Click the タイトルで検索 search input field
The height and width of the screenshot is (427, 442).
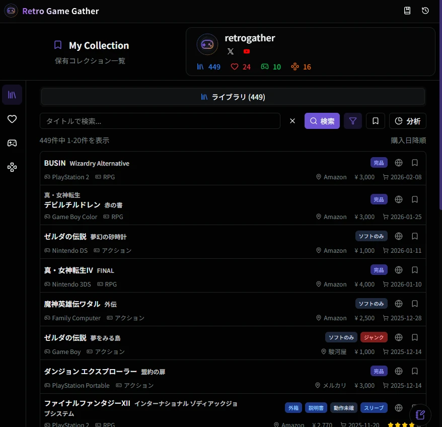[160, 121]
